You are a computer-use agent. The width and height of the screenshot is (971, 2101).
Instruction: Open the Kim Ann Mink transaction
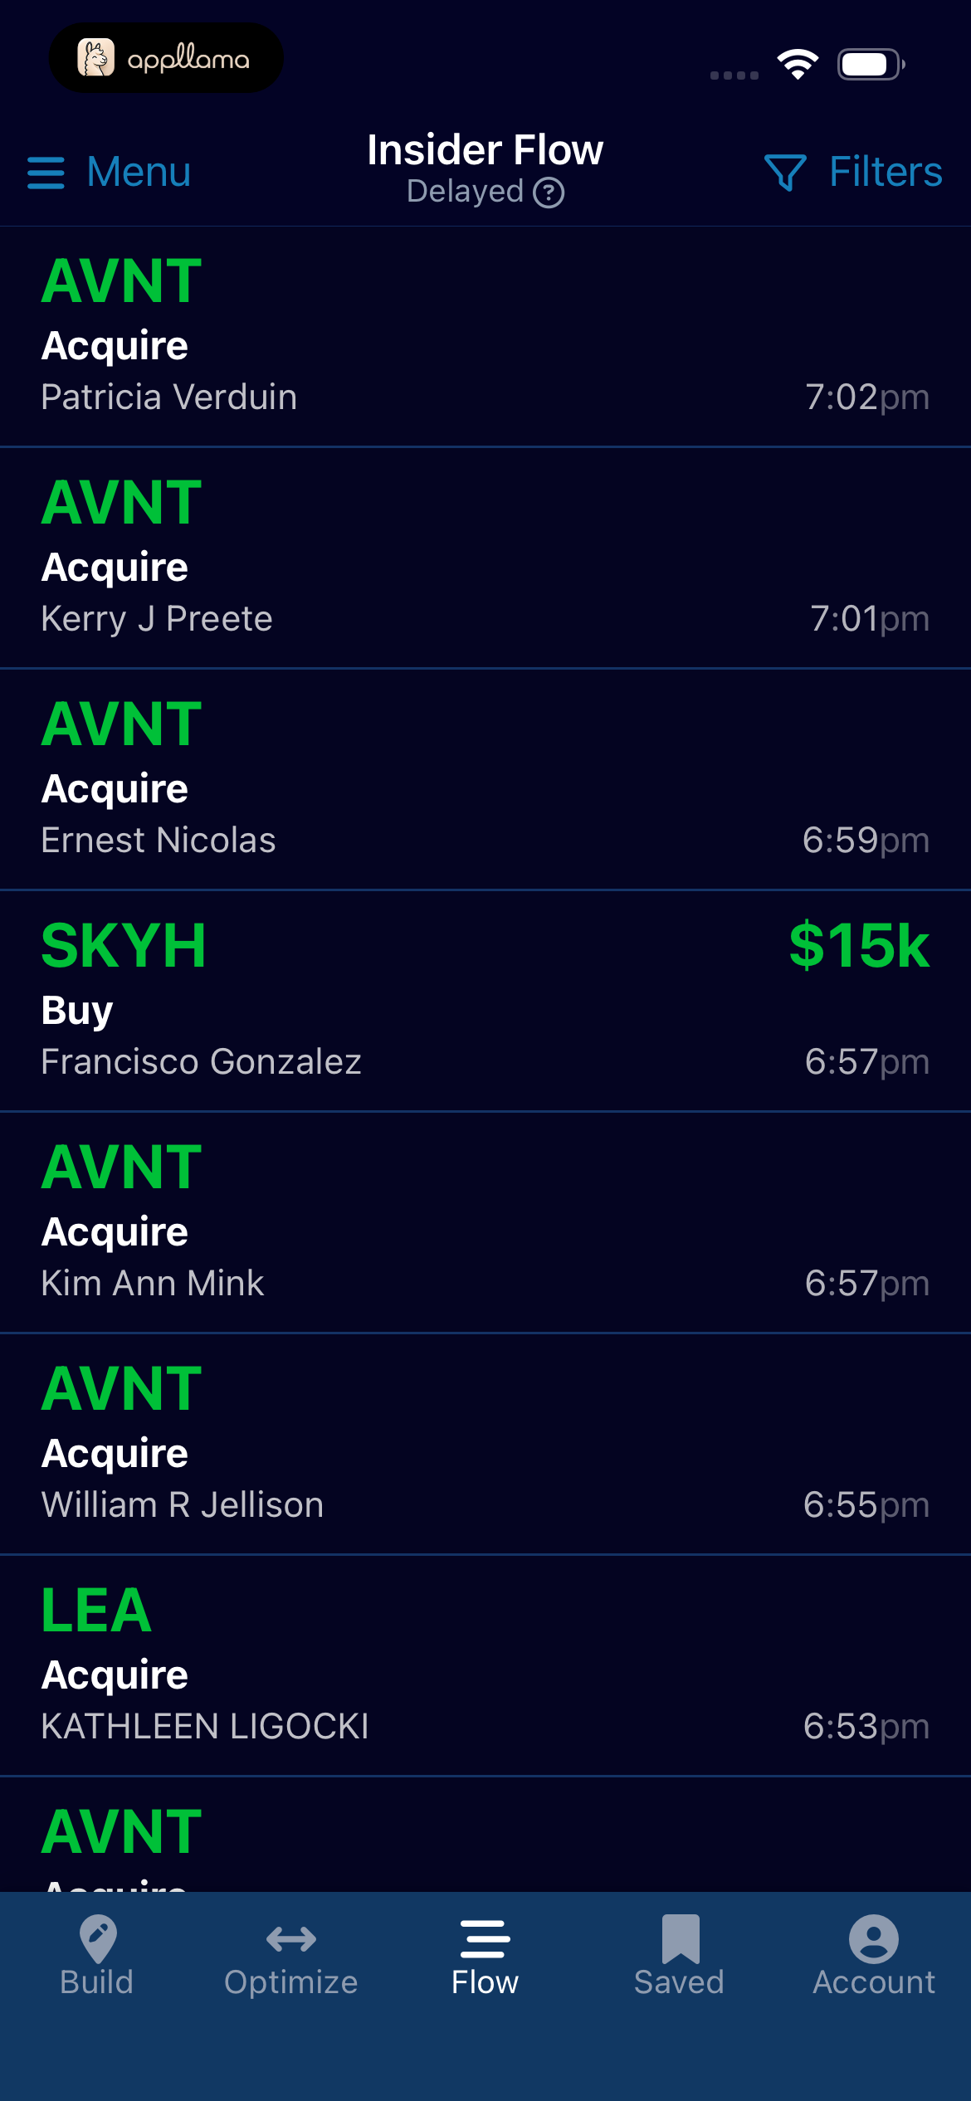[x=486, y=1223]
